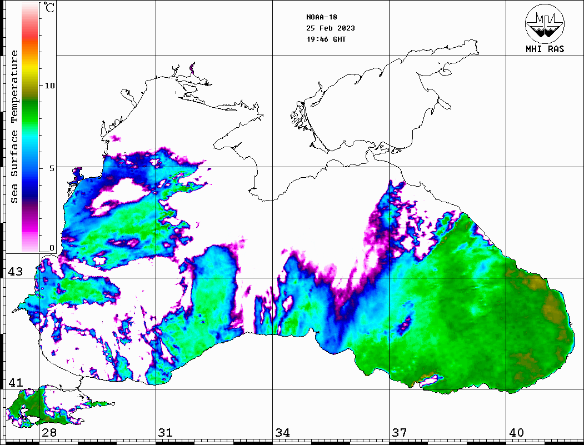Click the '°C' unit label
The height and width of the screenshot is (445, 584).
[49, 7]
